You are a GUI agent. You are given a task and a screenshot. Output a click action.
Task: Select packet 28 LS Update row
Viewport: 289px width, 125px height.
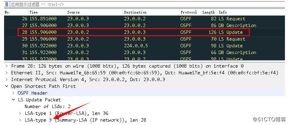(144, 32)
